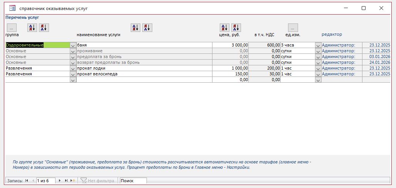
Task: Open group dropdown for прокат велосипеда row
Action: coord(73,74)
